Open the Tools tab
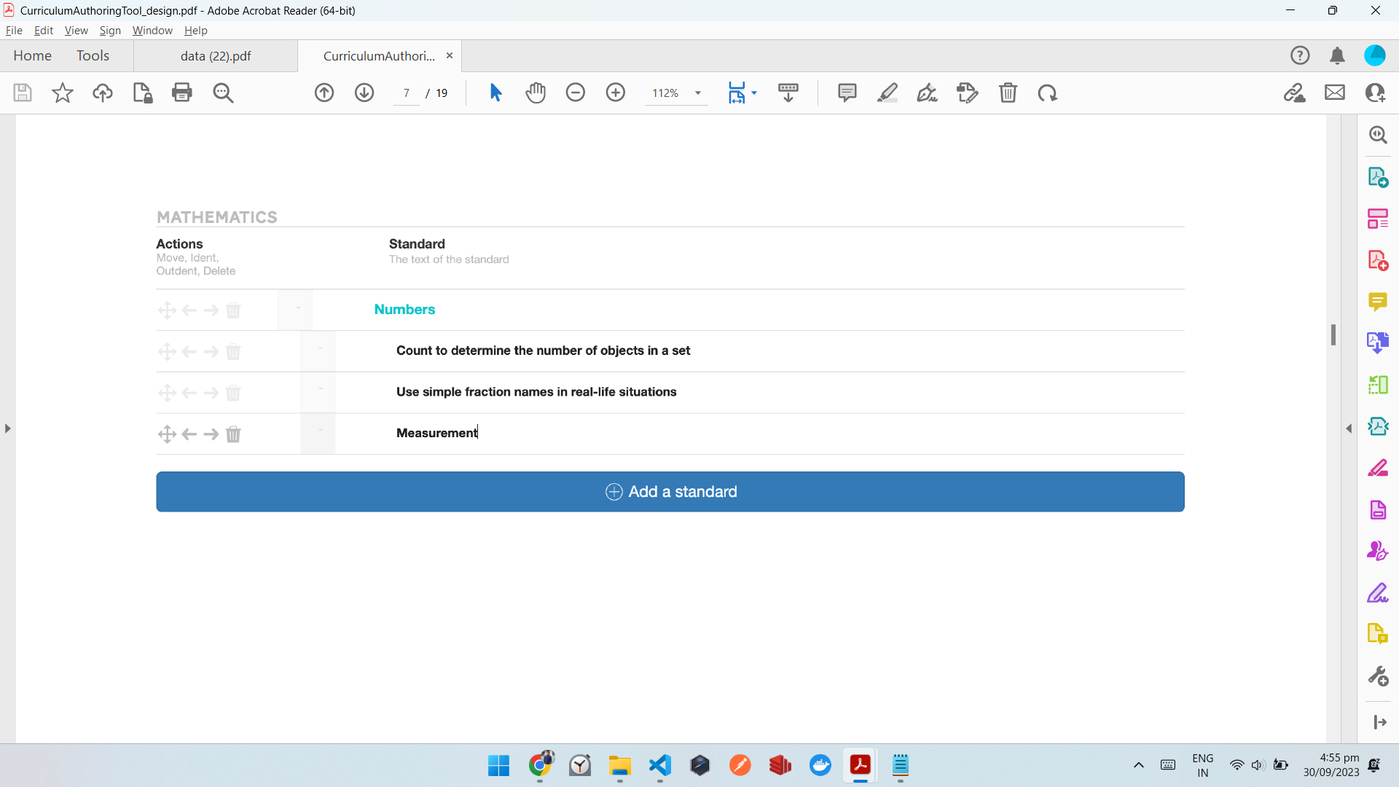The height and width of the screenshot is (787, 1399). click(x=93, y=56)
